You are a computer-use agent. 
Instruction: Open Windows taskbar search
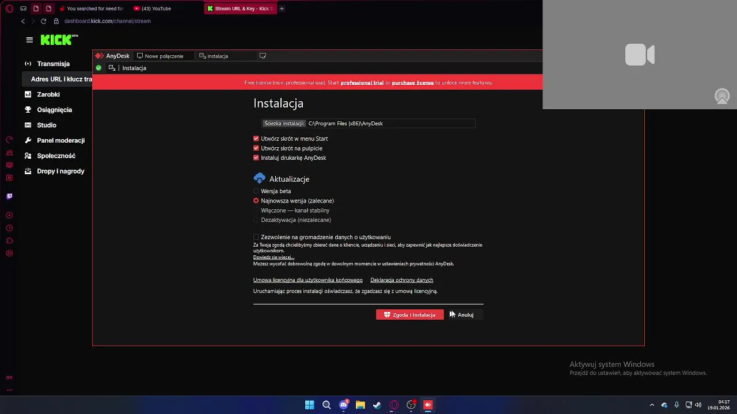tap(326, 405)
